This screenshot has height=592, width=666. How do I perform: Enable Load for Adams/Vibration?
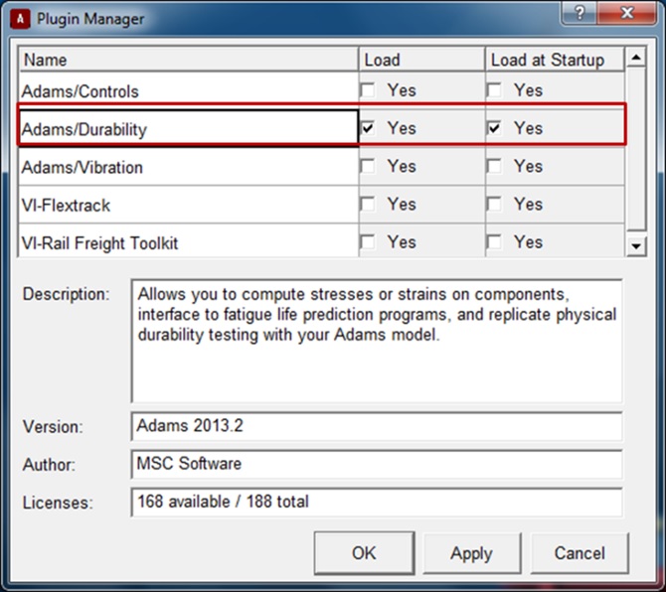370,166
